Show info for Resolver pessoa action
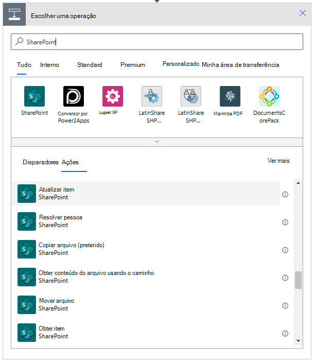The image size is (314, 362). [285, 222]
